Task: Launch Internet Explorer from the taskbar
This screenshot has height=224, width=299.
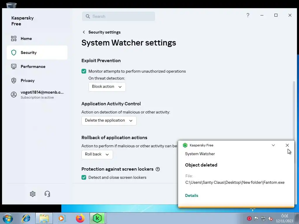Action: click(x=26, y=218)
